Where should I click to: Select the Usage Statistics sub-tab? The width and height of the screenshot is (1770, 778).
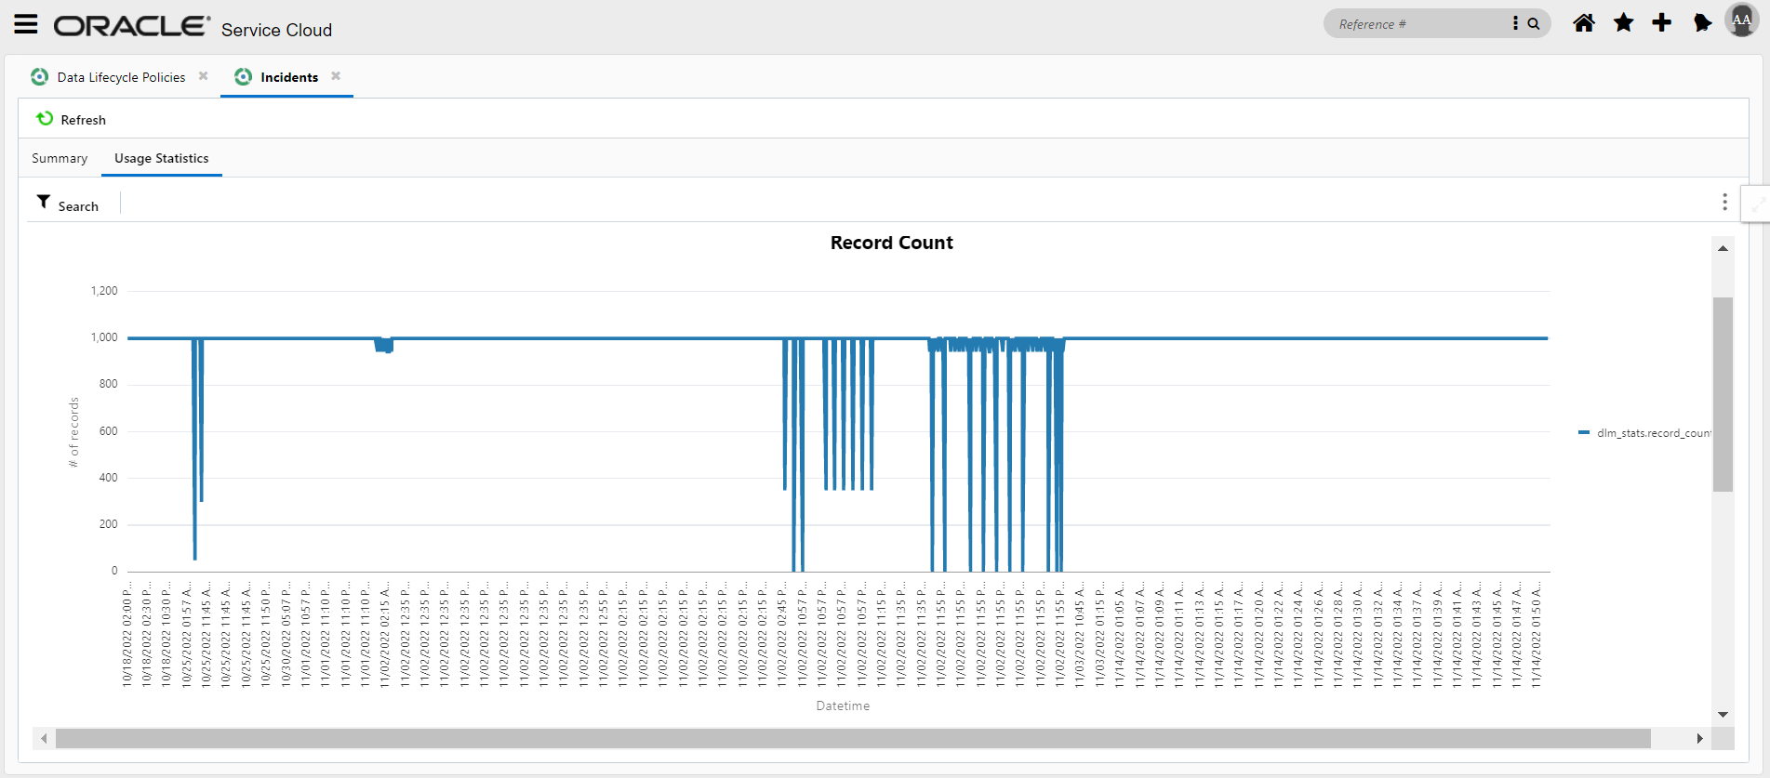pos(162,158)
